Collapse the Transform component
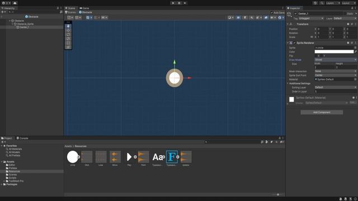 [288, 24]
